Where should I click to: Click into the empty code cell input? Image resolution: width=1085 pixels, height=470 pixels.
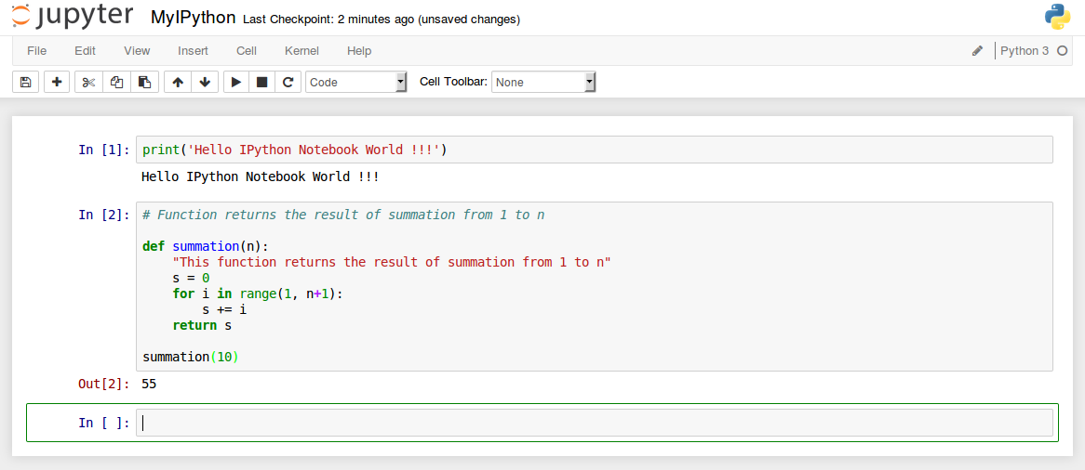[595, 423]
